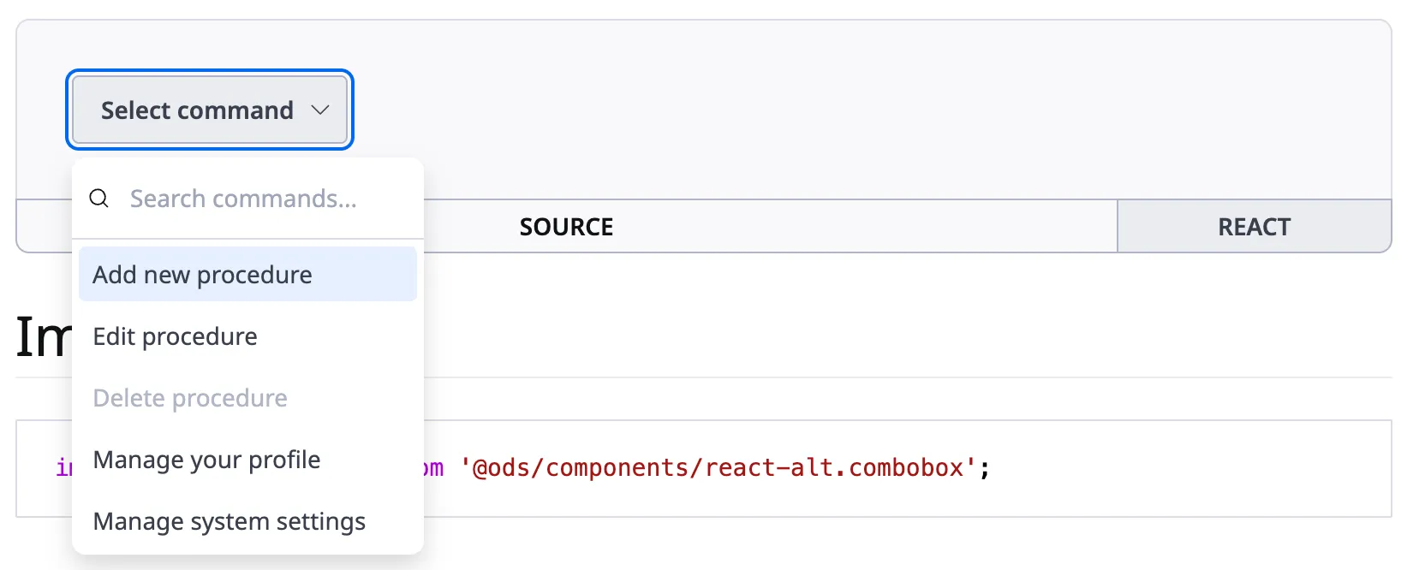Viewport: 1425px width, 570px height.
Task: Collapse the command list dropdown
Action: pyautogui.click(x=208, y=110)
